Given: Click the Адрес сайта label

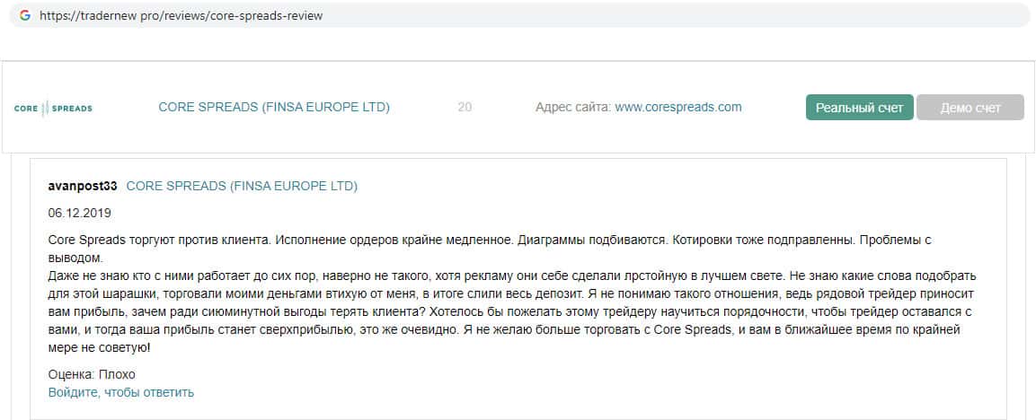Looking at the screenshot, I should (573, 107).
